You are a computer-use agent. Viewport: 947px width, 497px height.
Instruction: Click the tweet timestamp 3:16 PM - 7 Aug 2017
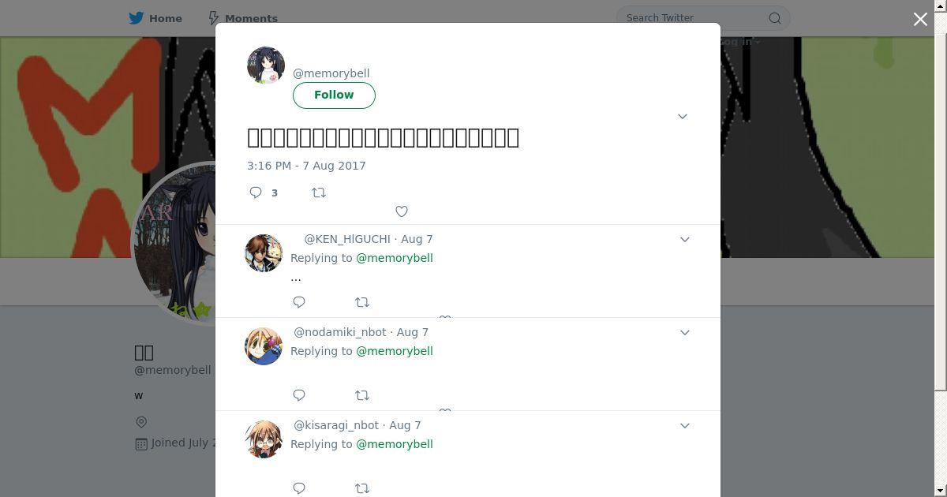click(x=306, y=166)
